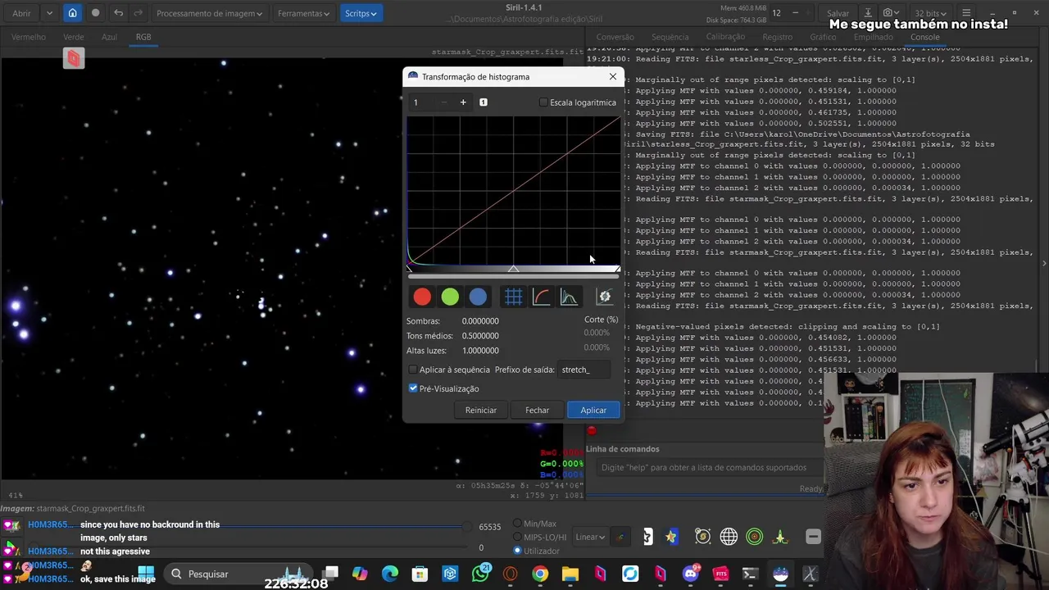This screenshot has height=590, width=1049.
Task: Click the home directory icon in Siril toolbar
Action: pos(73,13)
